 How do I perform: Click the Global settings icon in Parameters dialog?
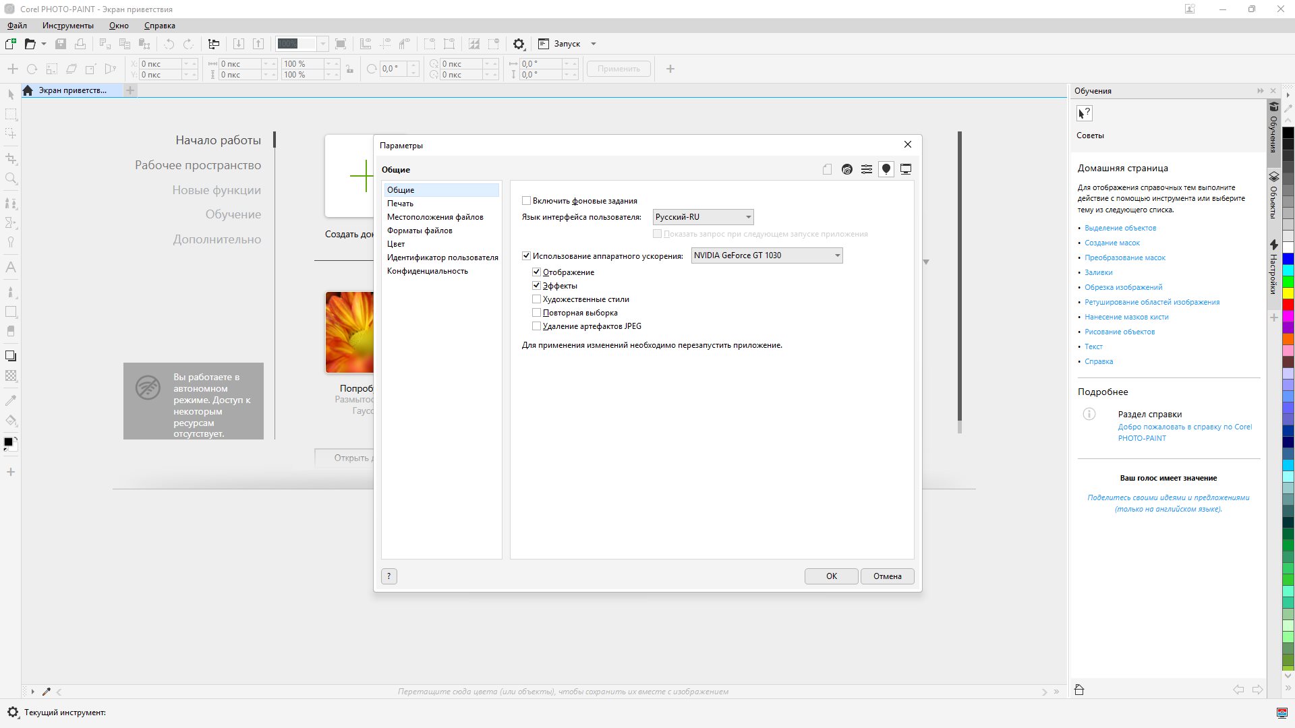[x=886, y=169]
